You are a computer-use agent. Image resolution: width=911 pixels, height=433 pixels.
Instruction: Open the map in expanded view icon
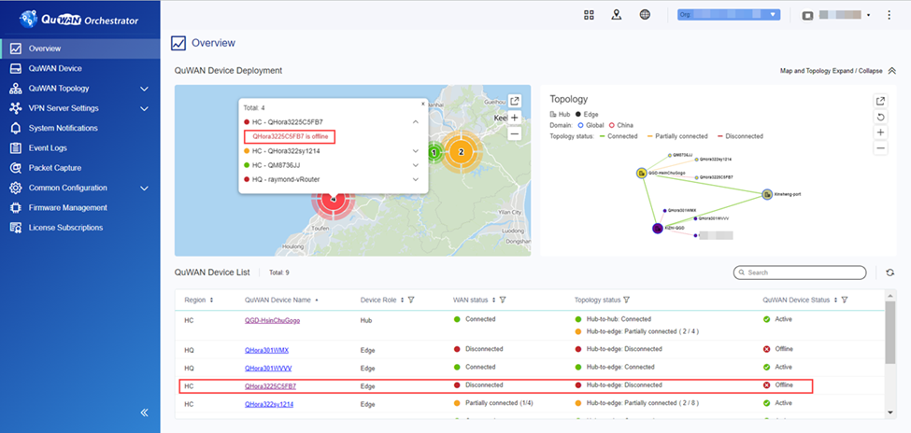coord(515,101)
